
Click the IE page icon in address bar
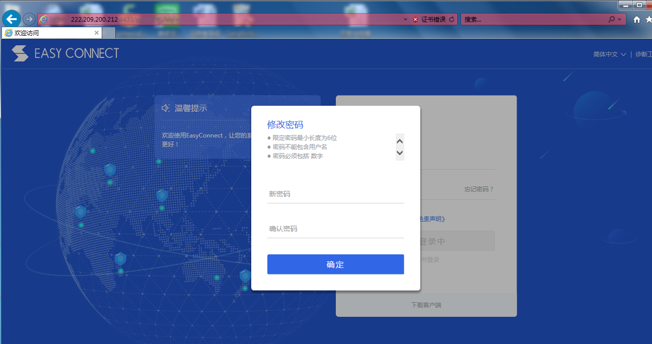coord(43,19)
